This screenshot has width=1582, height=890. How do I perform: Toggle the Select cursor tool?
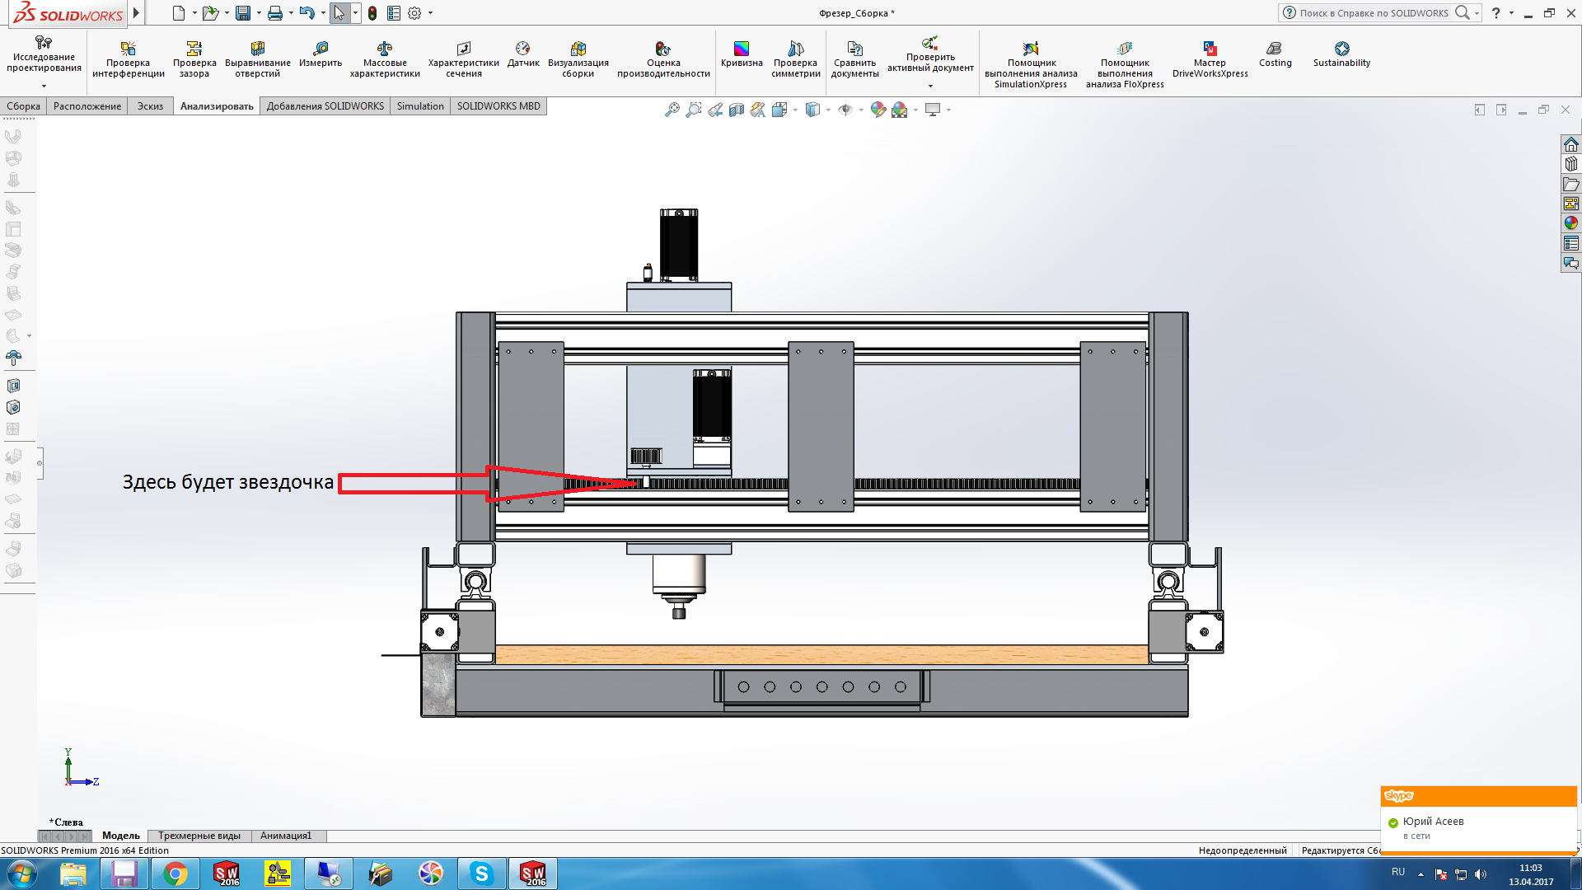point(339,13)
